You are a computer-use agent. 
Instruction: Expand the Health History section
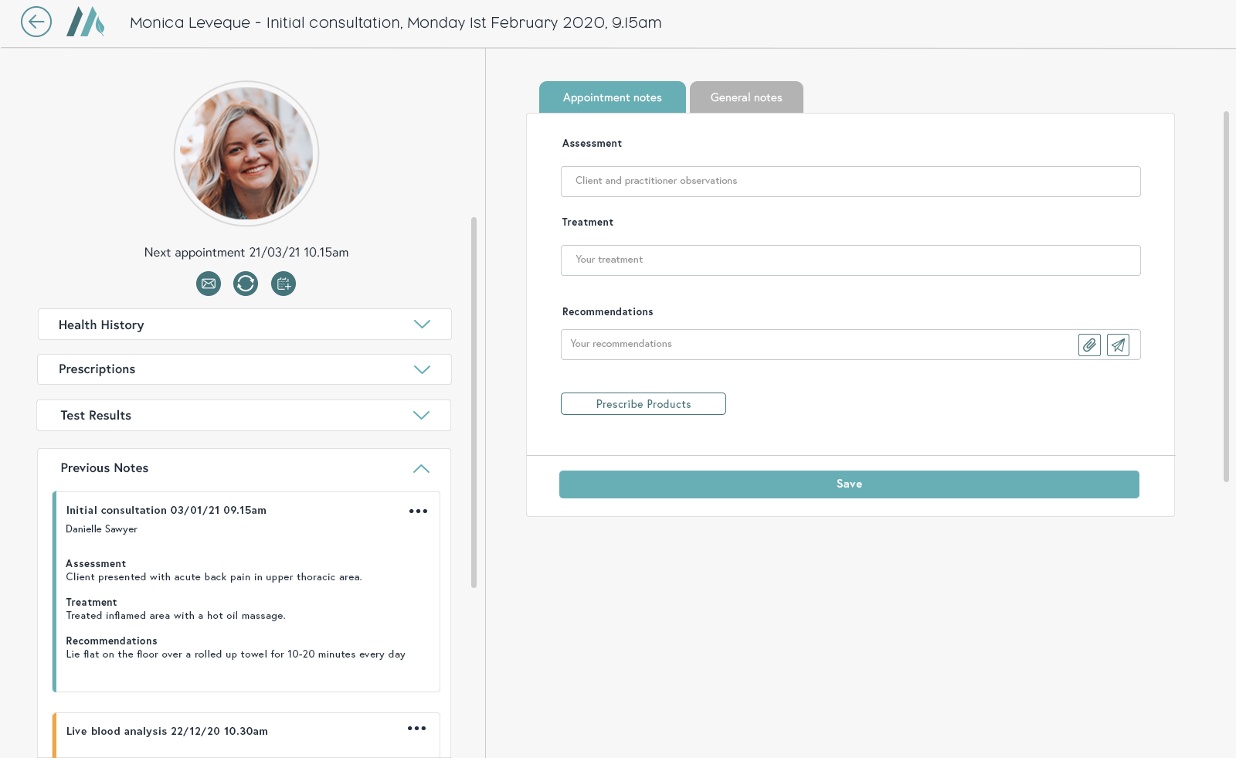[x=422, y=325]
